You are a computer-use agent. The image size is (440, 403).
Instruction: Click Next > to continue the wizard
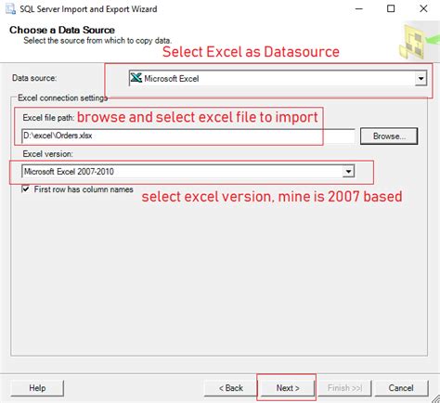coord(288,388)
